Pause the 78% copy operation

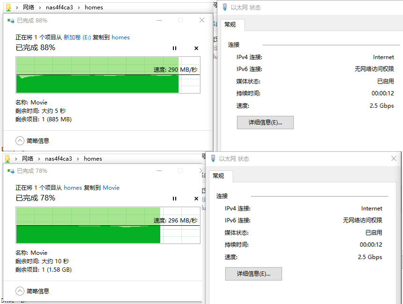tap(174, 199)
